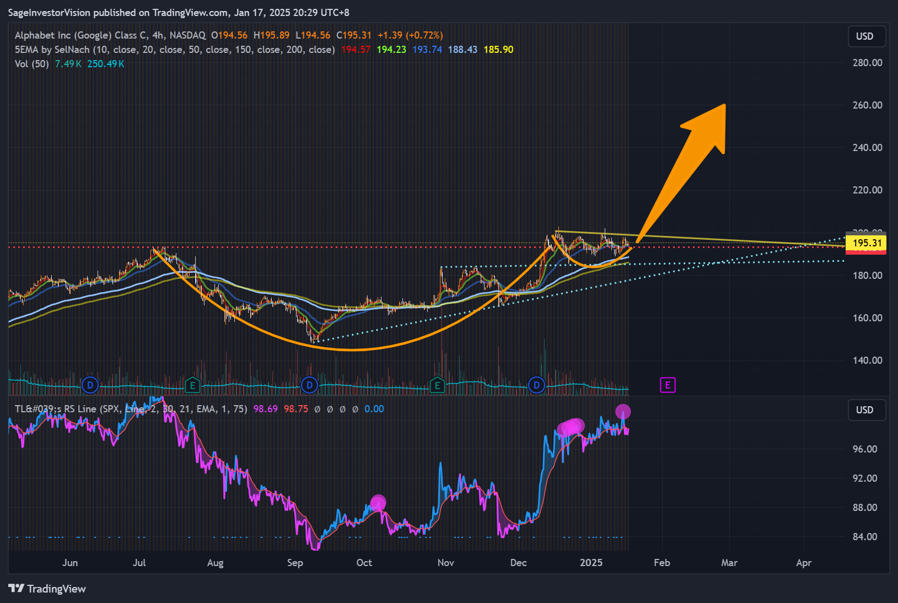
Task: Click the Oct label on time axis
Action: pyautogui.click(x=364, y=563)
